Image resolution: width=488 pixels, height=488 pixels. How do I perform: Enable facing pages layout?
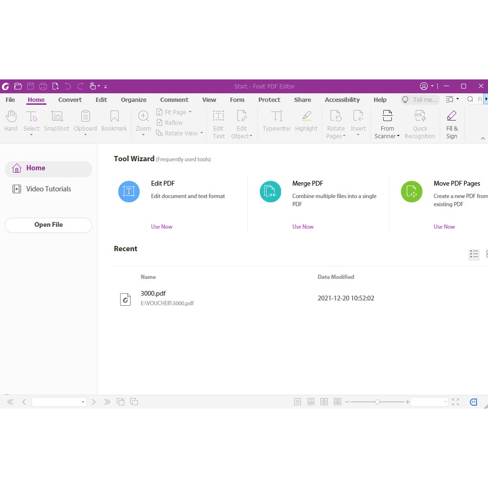(x=324, y=402)
